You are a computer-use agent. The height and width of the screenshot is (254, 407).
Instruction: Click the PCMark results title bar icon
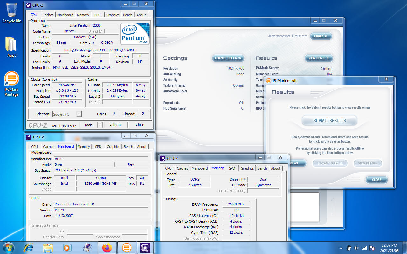269,80
